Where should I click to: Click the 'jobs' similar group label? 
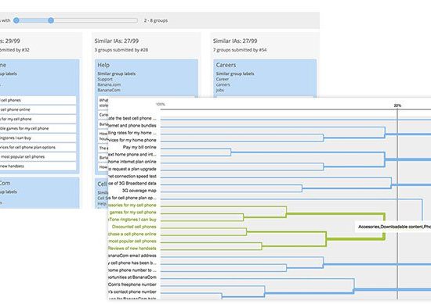pos(220,90)
